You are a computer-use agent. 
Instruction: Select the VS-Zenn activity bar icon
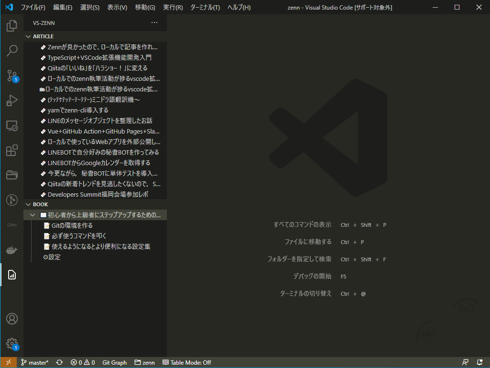click(x=12, y=275)
